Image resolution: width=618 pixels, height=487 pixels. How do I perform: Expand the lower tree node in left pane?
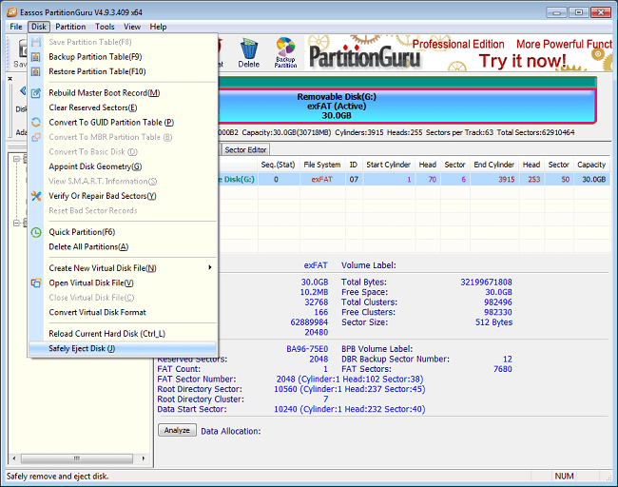[x=16, y=223]
